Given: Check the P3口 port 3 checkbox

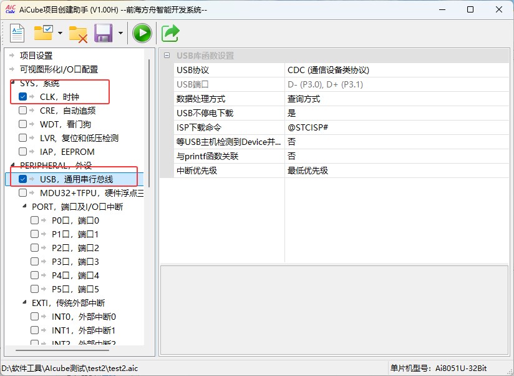Looking at the screenshot, I should (x=34, y=262).
